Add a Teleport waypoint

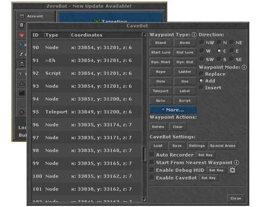[x=161, y=91]
